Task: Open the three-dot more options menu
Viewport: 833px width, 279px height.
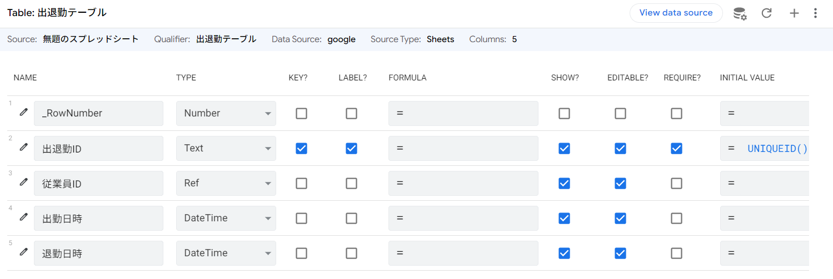Action: [815, 13]
